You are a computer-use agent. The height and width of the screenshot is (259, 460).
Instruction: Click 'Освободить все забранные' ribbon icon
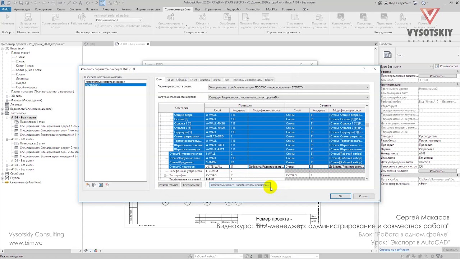tap(227, 17)
